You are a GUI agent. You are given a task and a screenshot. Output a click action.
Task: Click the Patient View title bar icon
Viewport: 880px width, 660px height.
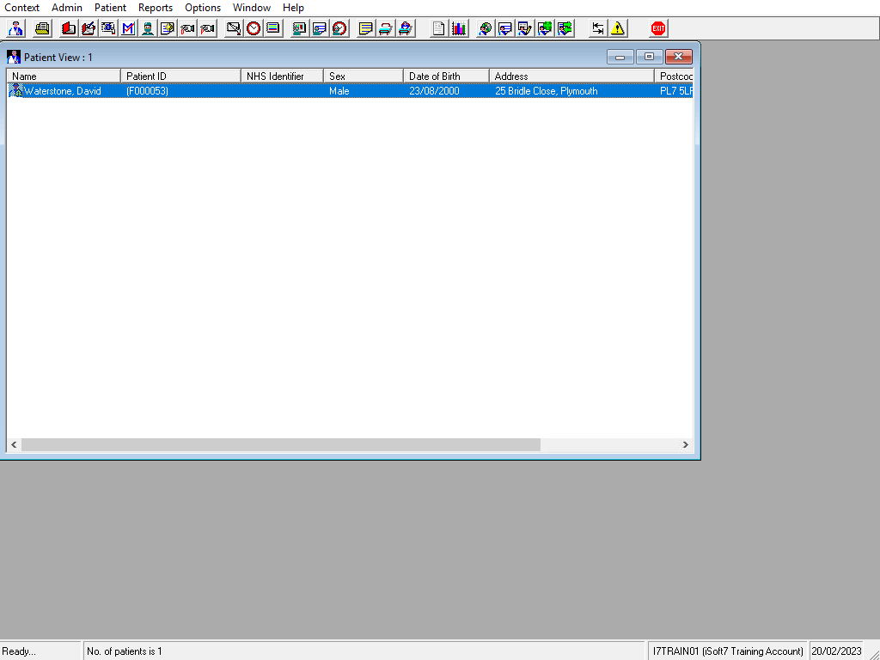14,57
